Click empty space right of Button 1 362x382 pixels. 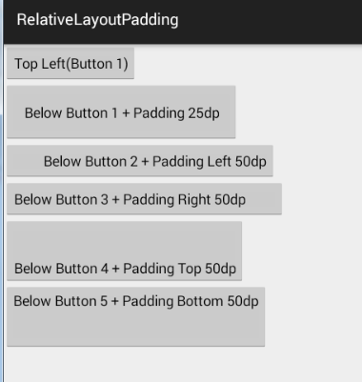(248, 63)
